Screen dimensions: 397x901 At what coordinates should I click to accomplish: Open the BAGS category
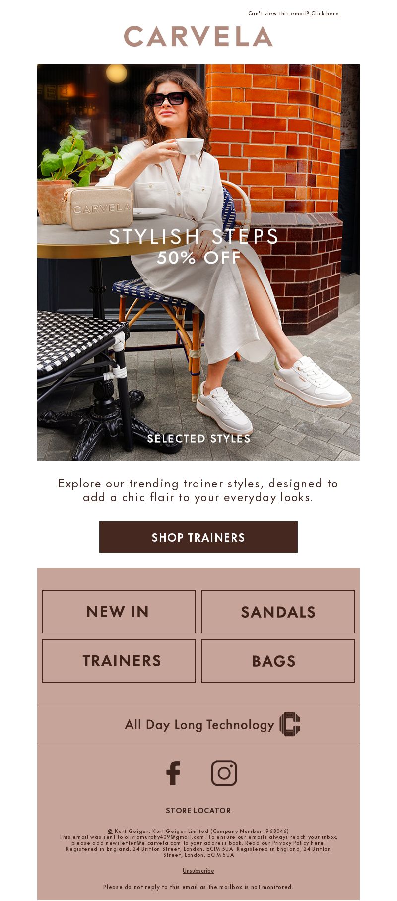278,661
